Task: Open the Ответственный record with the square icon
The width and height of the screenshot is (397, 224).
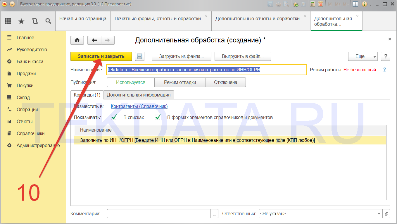Action: coord(386,214)
